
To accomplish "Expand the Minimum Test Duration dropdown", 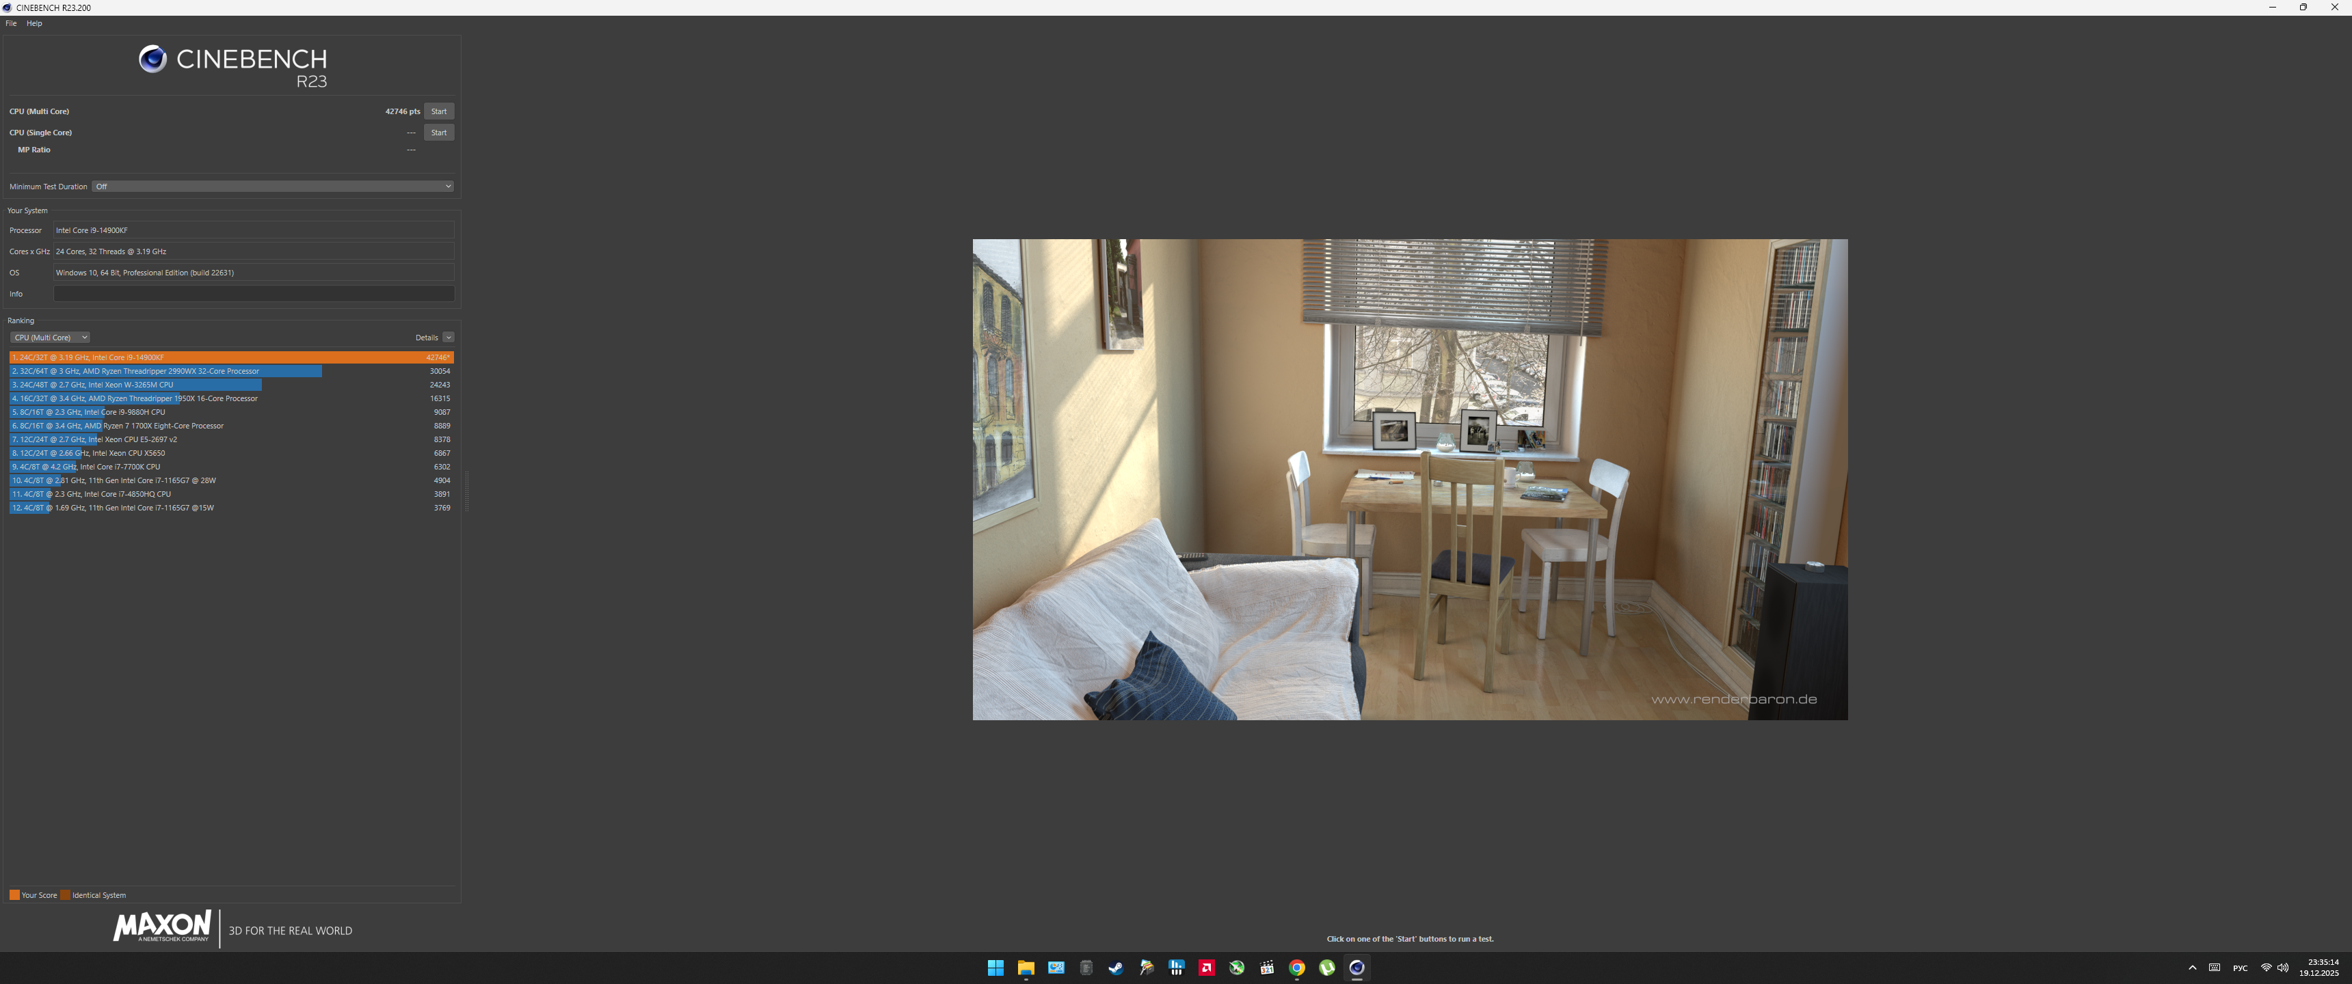I will click(x=272, y=187).
